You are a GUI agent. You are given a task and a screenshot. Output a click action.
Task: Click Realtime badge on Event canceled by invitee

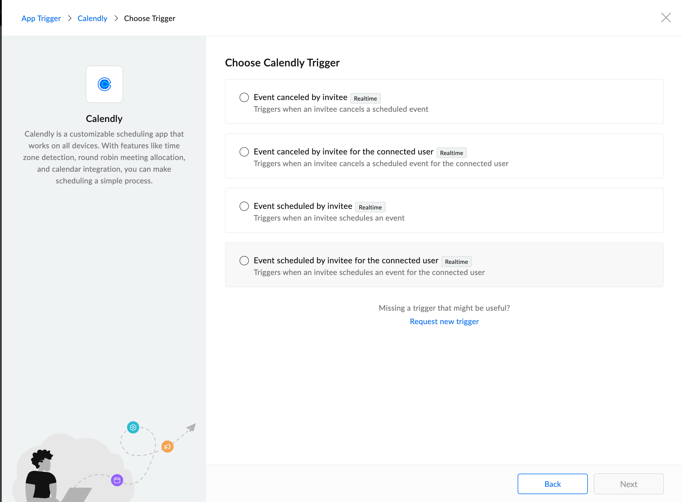pos(365,99)
